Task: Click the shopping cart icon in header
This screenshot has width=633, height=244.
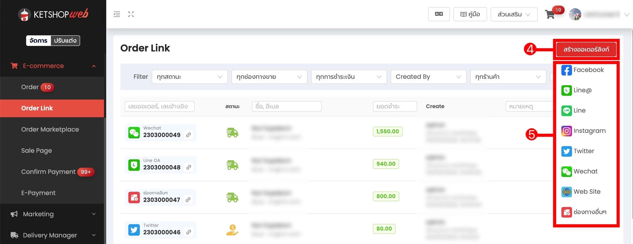Action: 550,14
